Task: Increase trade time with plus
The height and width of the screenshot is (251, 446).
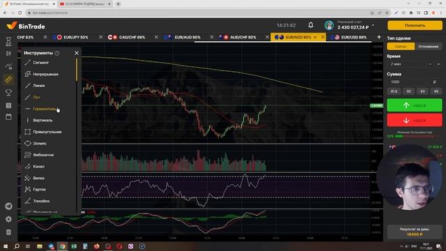Action: (438, 64)
